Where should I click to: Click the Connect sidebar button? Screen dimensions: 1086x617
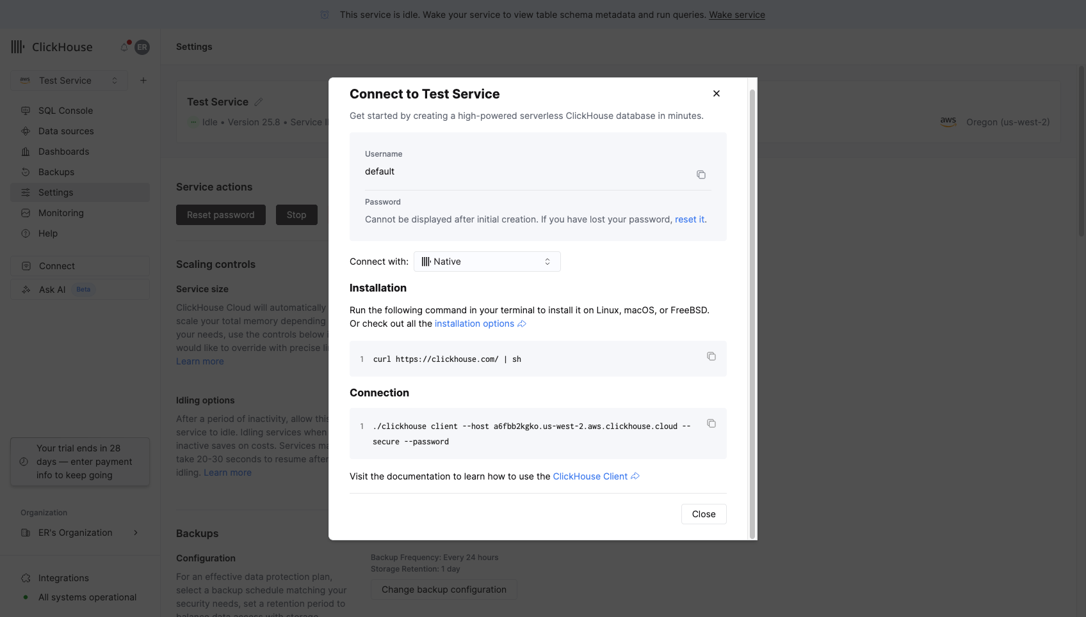coord(80,266)
